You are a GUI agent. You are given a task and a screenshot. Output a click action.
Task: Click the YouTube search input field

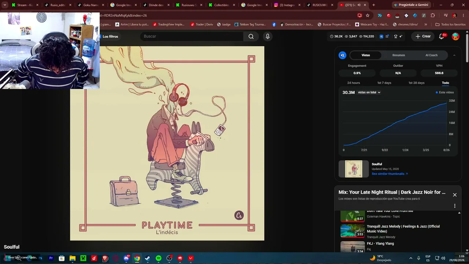coord(191,36)
